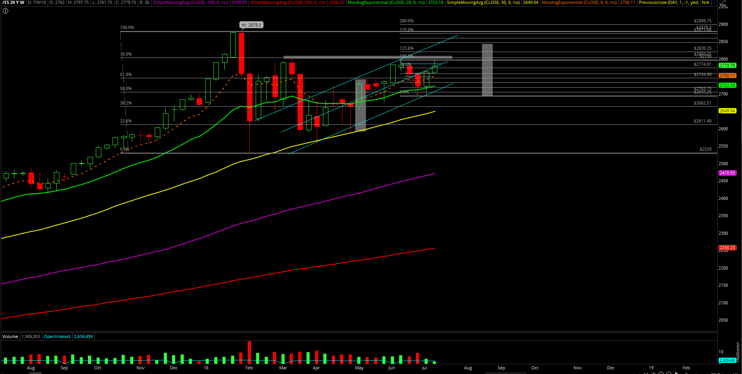This screenshot has height=374, width=742.
Task: Click the cyan 2.63446 open interest tag
Action: point(727,360)
